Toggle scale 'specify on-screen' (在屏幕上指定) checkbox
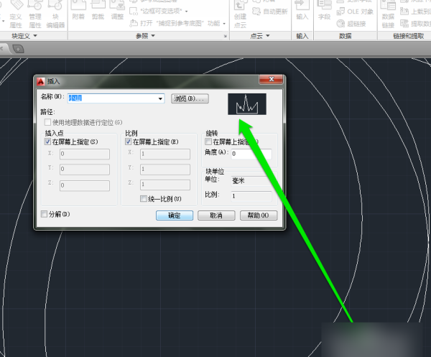The height and width of the screenshot is (357, 431). [x=129, y=142]
